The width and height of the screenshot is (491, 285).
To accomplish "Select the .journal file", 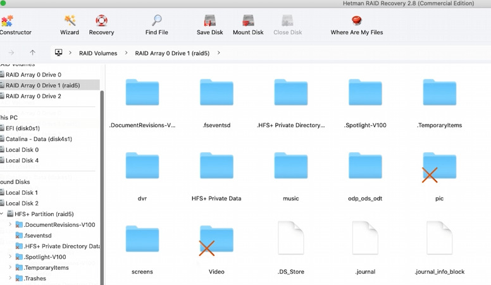I will point(365,238).
